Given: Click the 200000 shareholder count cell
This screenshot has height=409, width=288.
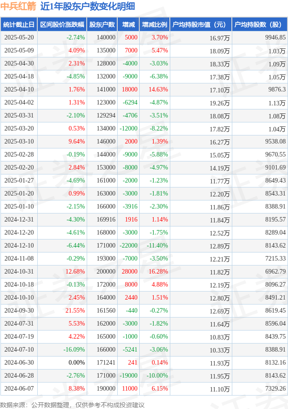Looking at the screenshot, I should pos(102,271).
